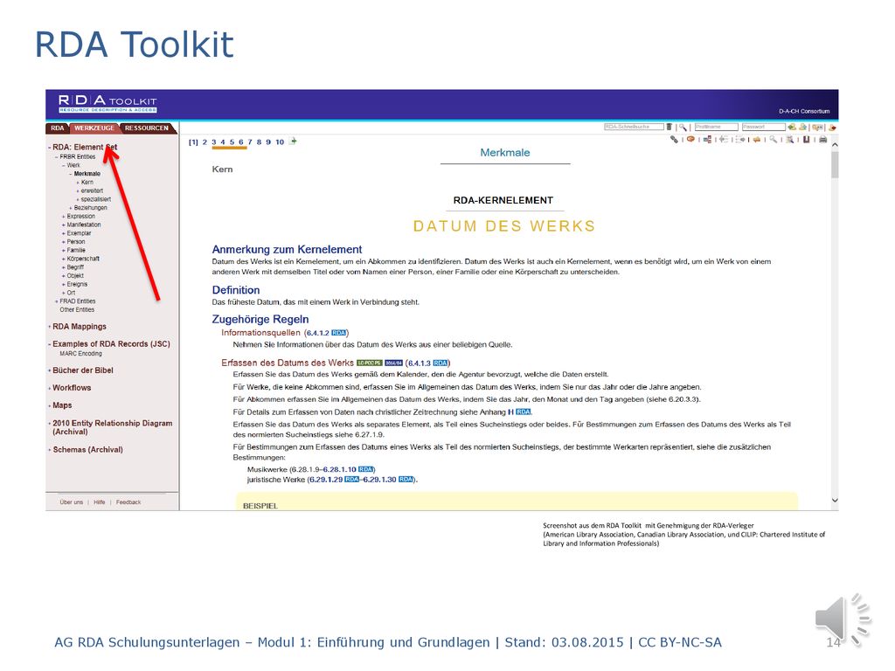The height and width of the screenshot is (671, 895).
Task: Focus the Profilname input field
Action: (x=717, y=127)
